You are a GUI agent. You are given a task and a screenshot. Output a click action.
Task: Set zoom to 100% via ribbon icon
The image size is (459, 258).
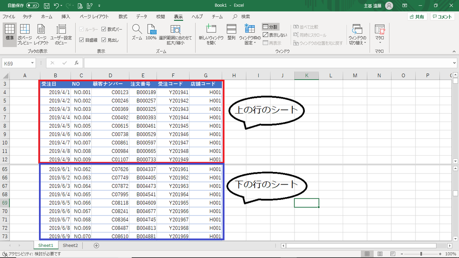(x=151, y=32)
